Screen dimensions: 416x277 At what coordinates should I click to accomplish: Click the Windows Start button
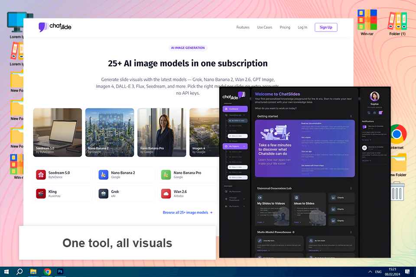(6, 272)
